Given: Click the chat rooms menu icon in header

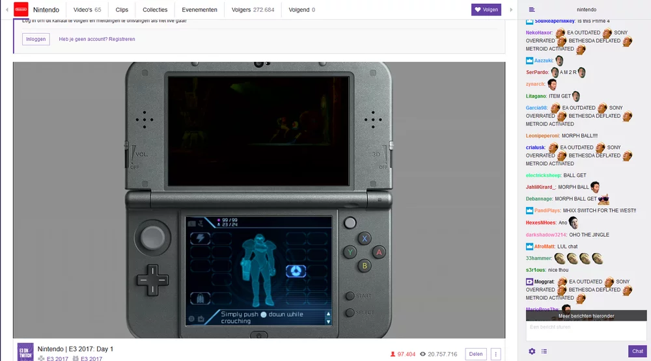Looking at the screenshot, I should click(532, 10).
